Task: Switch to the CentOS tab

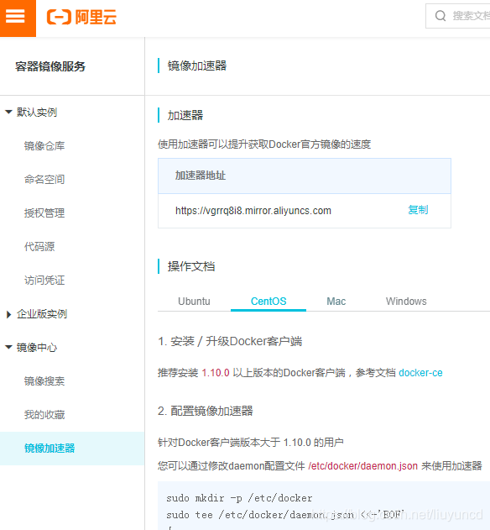Action: coord(268,302)
